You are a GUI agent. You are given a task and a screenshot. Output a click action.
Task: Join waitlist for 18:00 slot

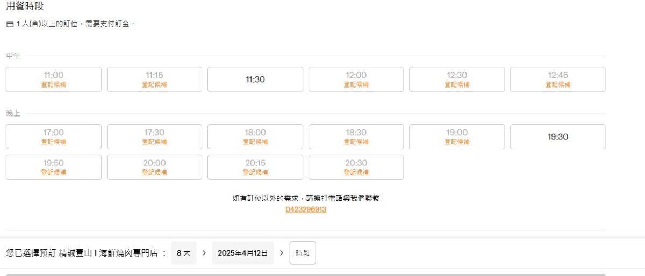pyautogui.click(x=255, y=137)
